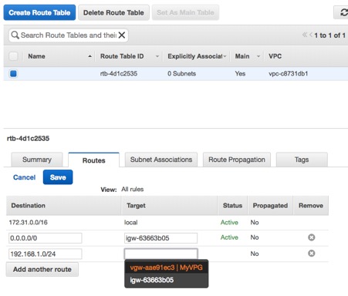Click Add another route button

pyautogui.click(x=42, y=269)
